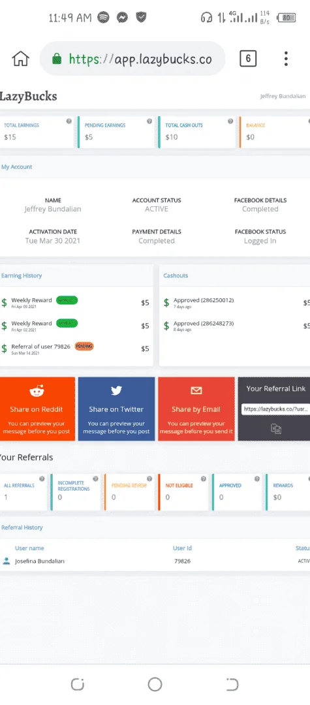Click dollar icon of Approved (286250012) cashout
310x705 pixels.
coord(166,303)
